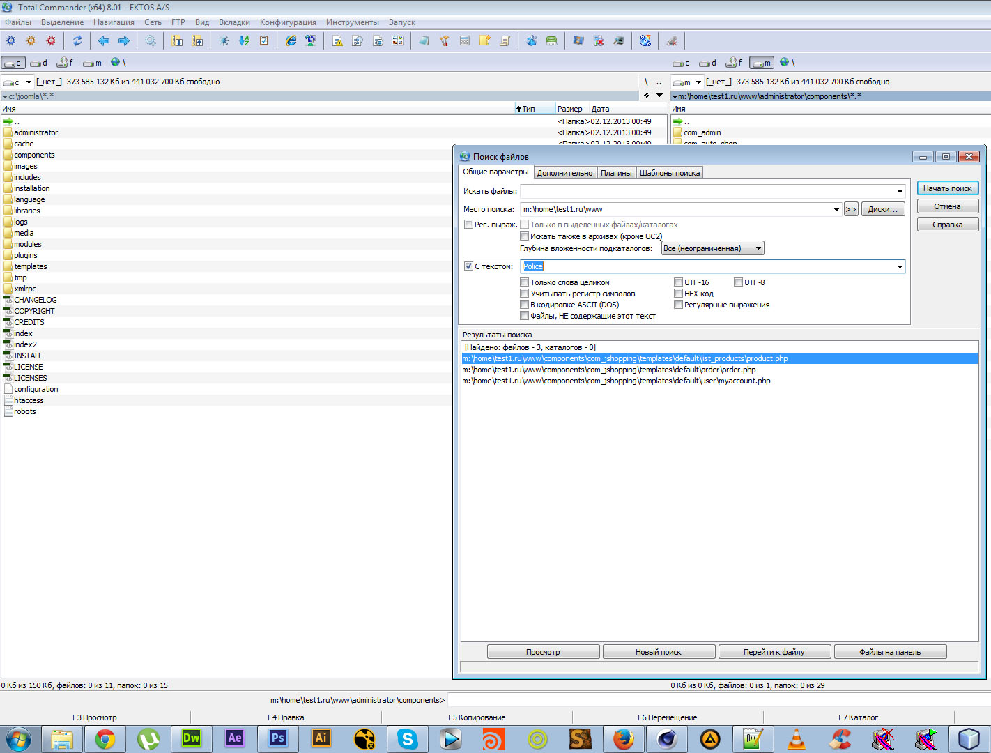Expand Место поиска dropdown list
Viewport: 991px width, 753px height.
point(836,209)
